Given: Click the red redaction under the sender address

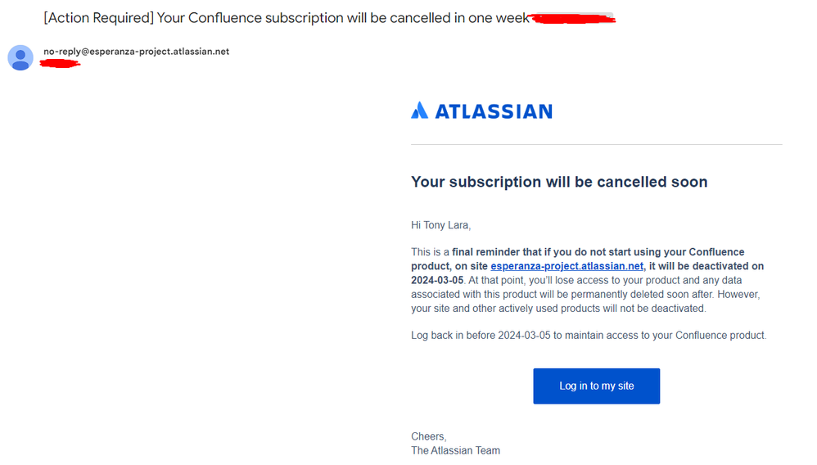Looking at the screenshot, I should (60, 64).
